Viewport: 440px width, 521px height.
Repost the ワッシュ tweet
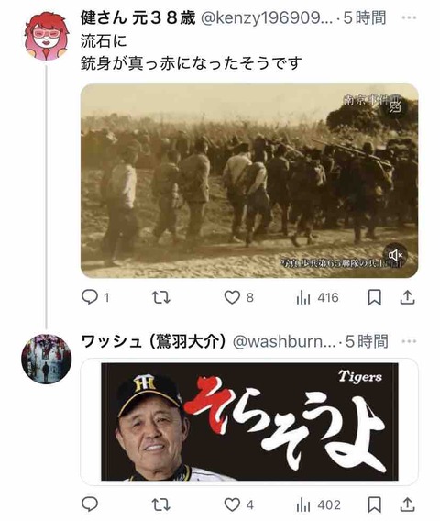click(161, 505)
